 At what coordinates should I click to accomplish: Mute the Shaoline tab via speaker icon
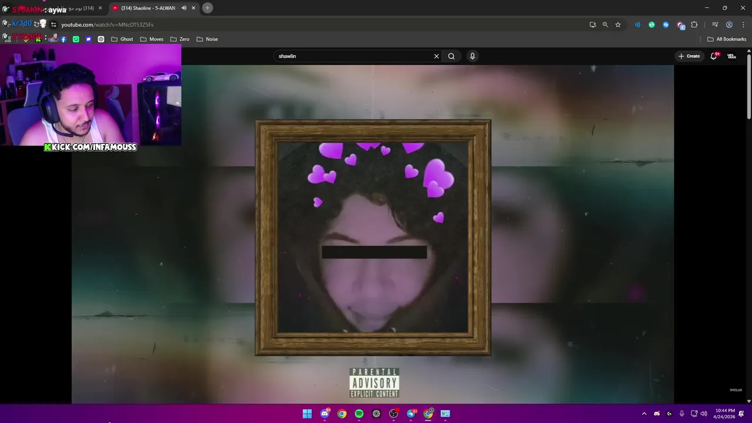[x=184, y=8]
